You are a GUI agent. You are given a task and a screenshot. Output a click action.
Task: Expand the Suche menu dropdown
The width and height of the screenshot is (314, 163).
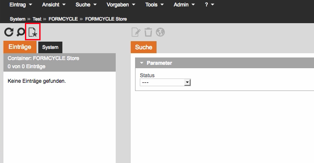[x=86, y=5]
